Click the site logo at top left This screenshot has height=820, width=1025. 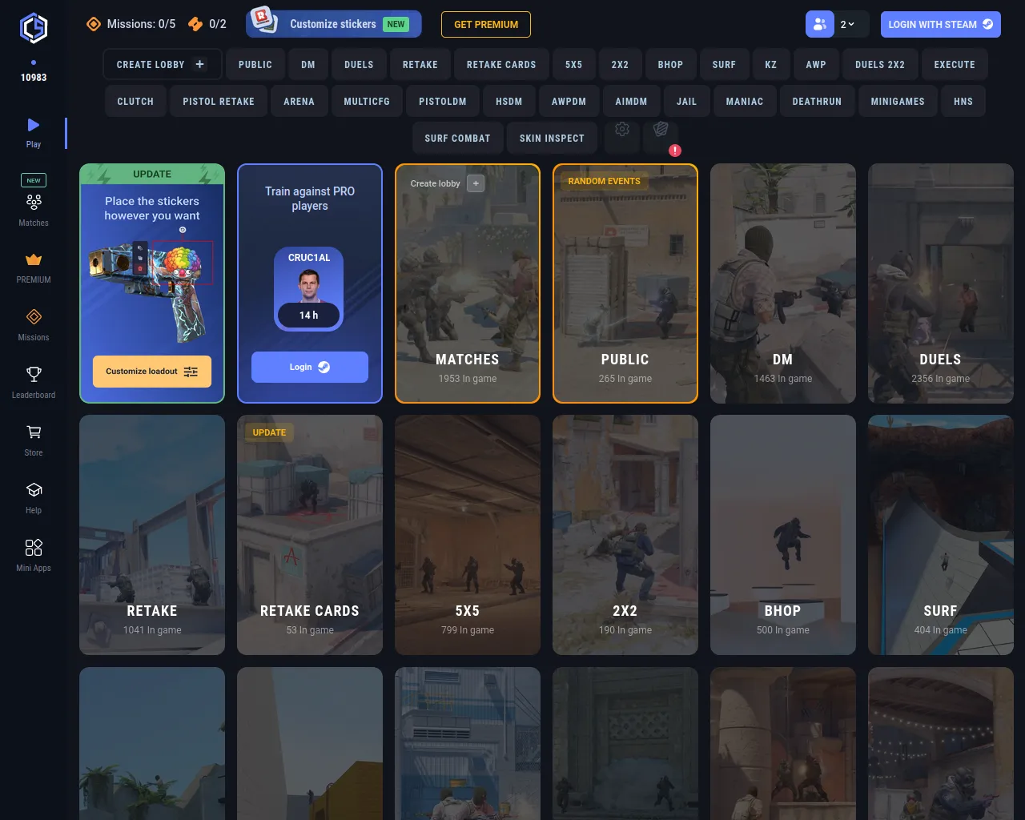tap(34, 28)
